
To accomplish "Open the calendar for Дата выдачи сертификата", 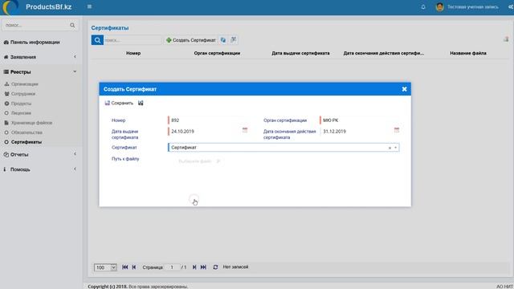I will point(245,130).
